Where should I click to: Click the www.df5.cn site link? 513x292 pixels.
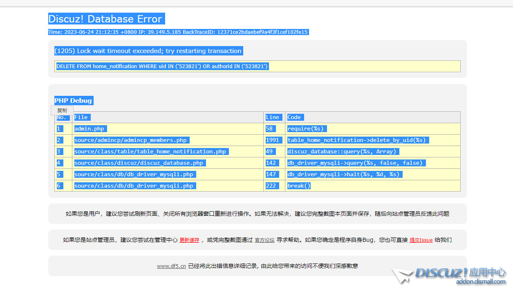coord(171,265)
